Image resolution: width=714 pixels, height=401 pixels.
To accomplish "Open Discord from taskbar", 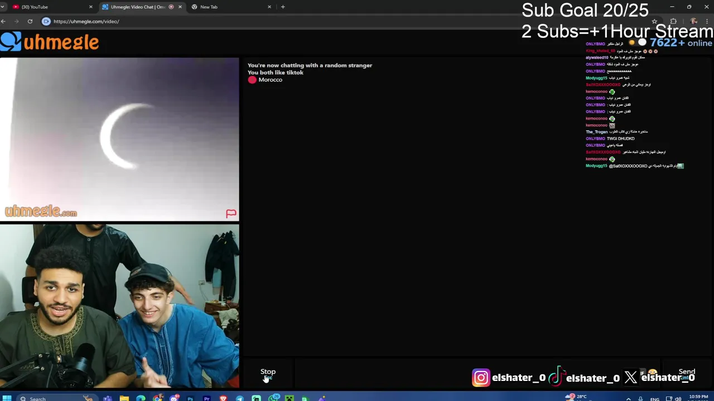I will [175, 398].
